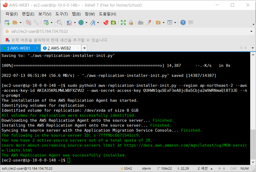The height and width of the screenshot is (172, 256).
Task: Launch Xftp green folder icon
Action: coord(113,23)
